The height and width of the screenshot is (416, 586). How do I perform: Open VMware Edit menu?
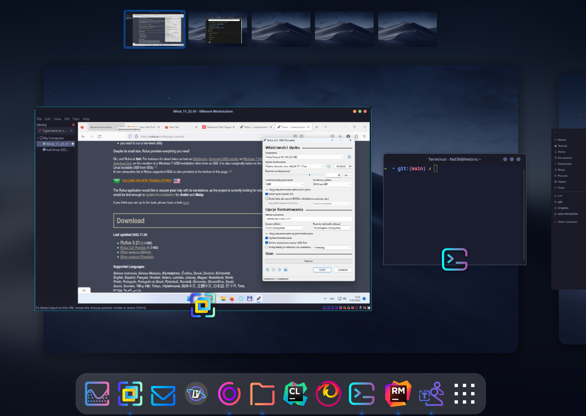pos(48,119)
